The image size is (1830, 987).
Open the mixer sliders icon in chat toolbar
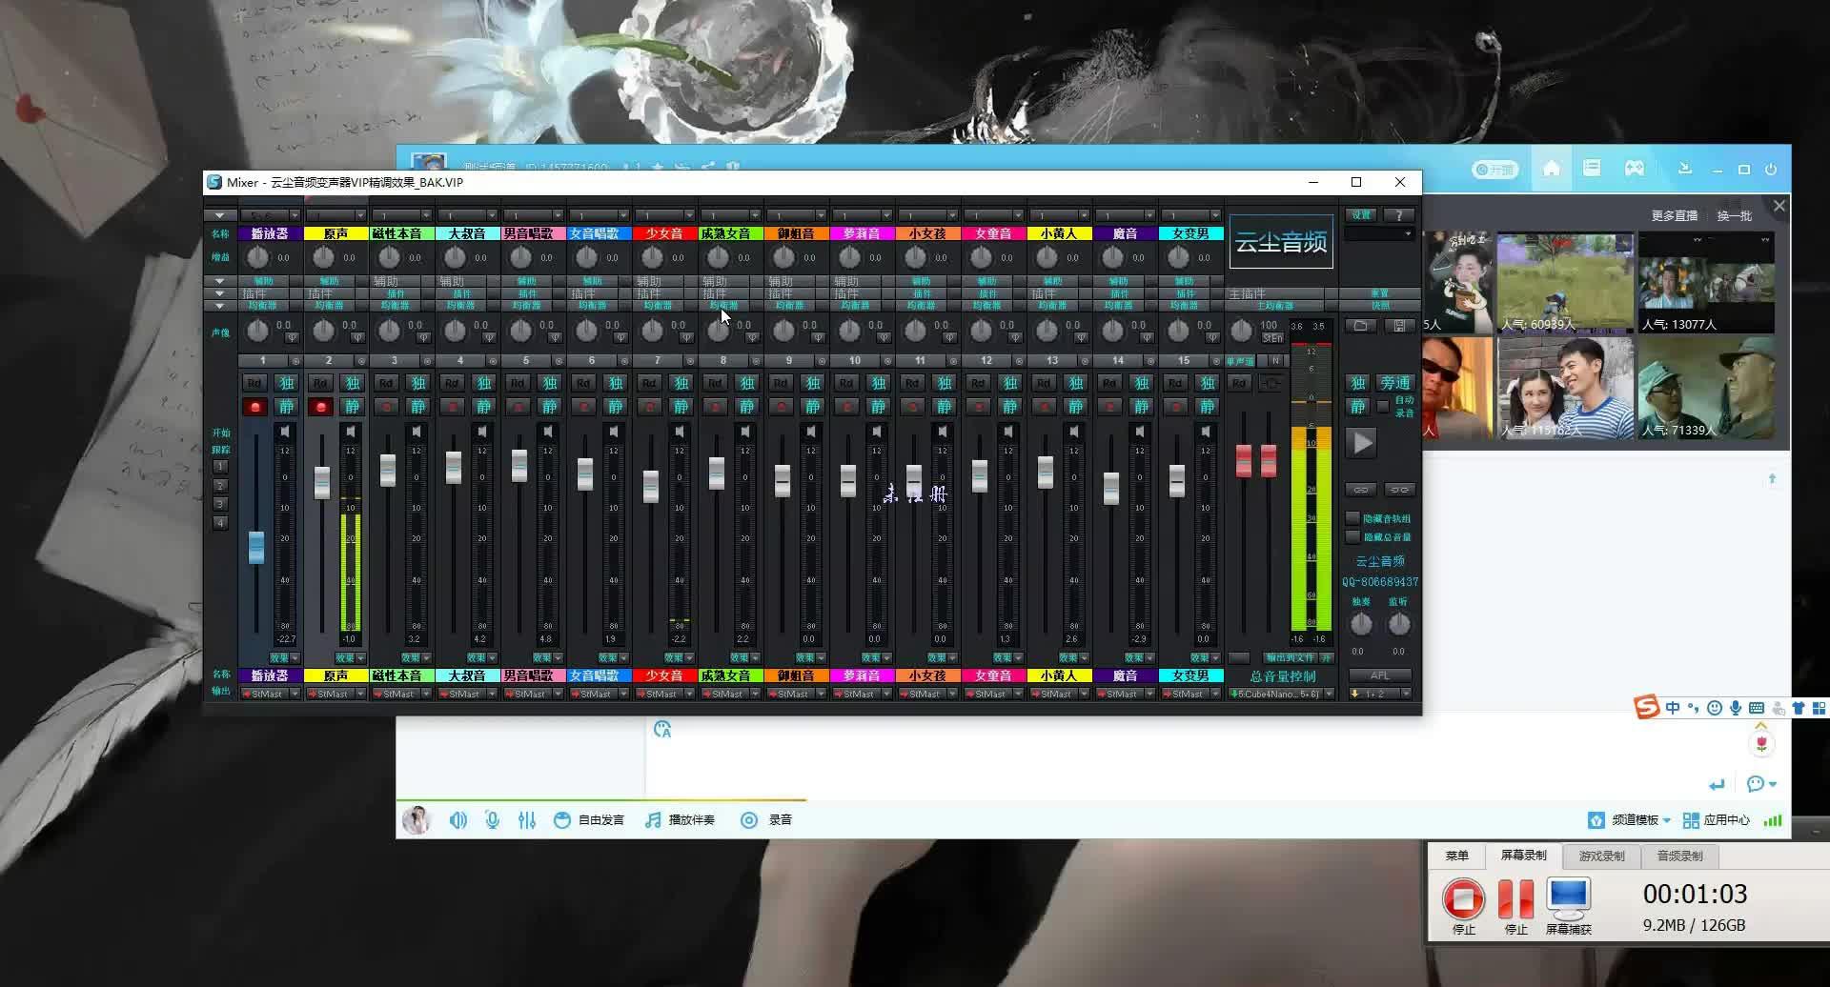pyautogui.click(x=527, y=819)
